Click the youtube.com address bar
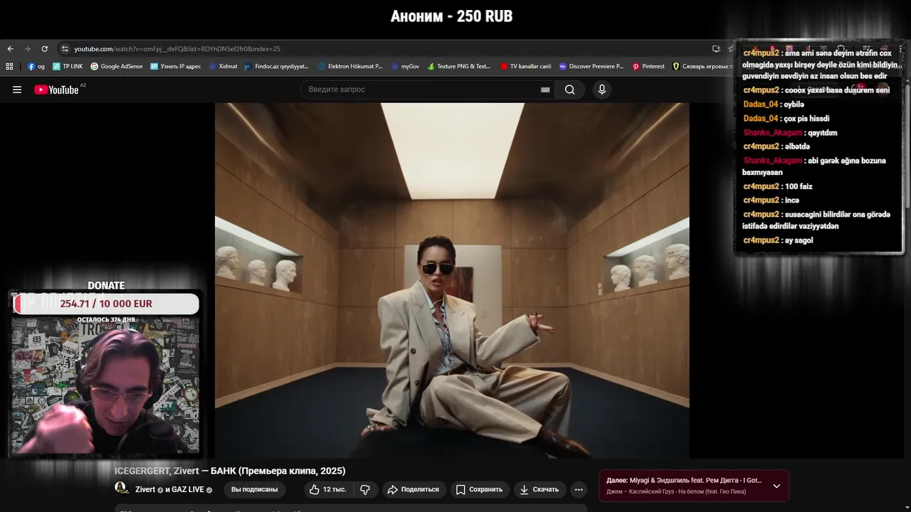The image size is (911, 512). click(x=384, y=49)
